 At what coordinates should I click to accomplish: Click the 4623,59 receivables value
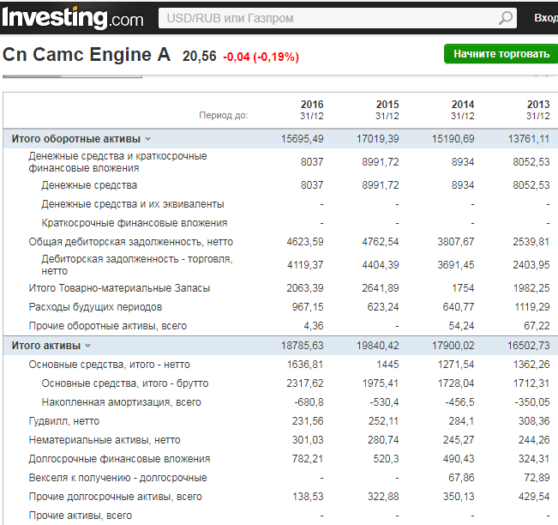[x=305, y=242]
